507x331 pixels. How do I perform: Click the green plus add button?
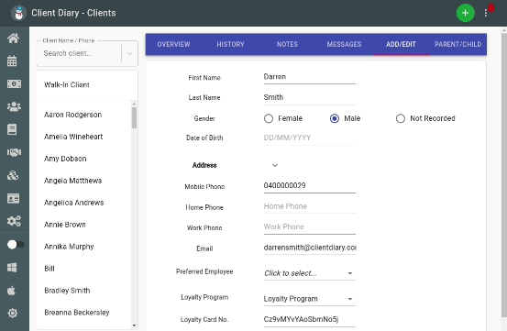[x=466, y=13]
